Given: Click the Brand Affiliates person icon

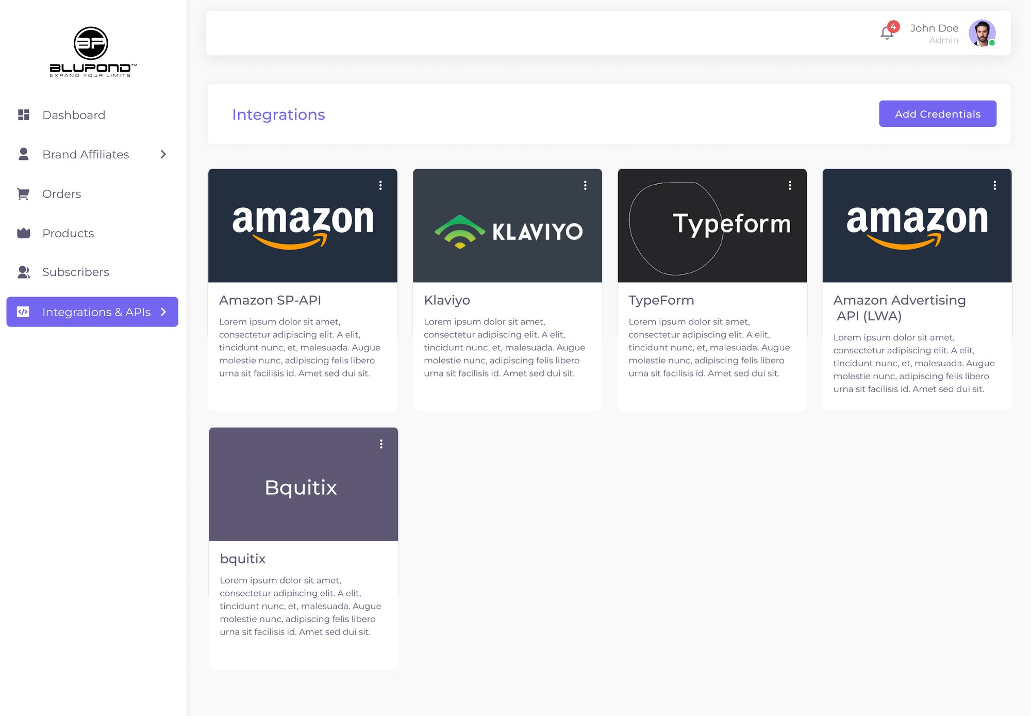Looking at the screenshot, I should coord(24,154).
